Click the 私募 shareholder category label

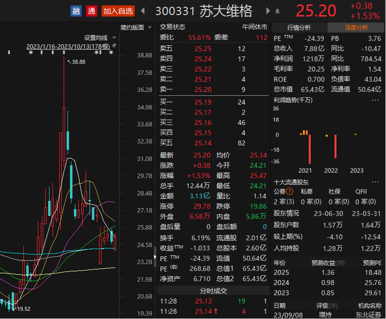(x=307, y=192)
